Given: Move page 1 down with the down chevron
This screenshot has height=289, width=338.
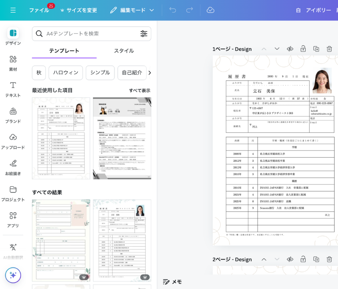Looking at the screenshot, I should [x=277, y=49].
